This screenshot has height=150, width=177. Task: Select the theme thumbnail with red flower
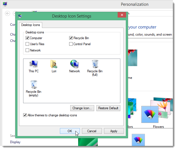pyautogui.click(x=133, y=58)
